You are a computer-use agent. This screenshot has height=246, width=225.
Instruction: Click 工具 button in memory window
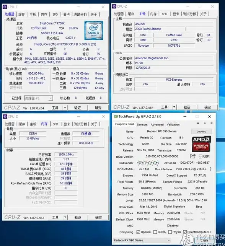[55, 217]
